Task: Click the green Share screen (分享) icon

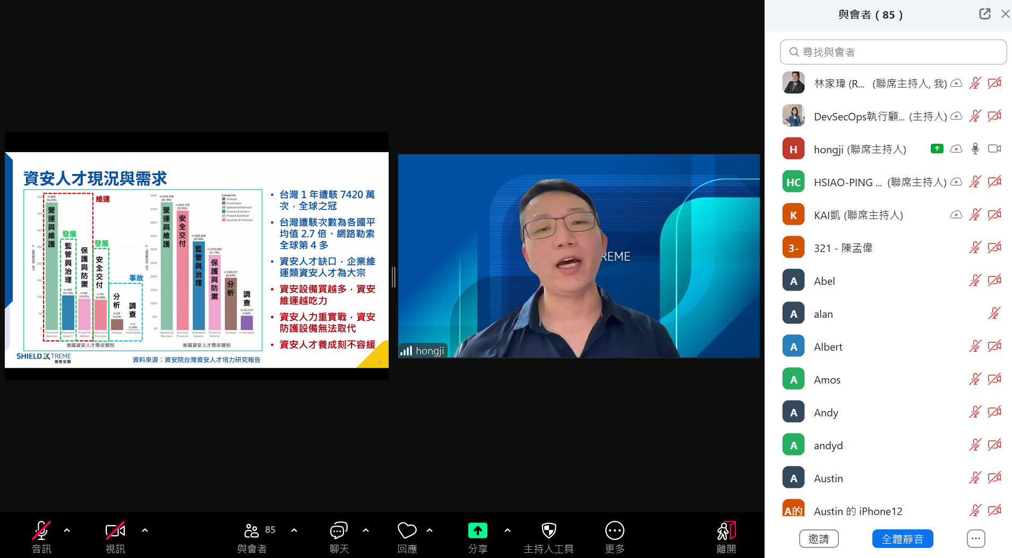Action: click(x=477, y=530)
